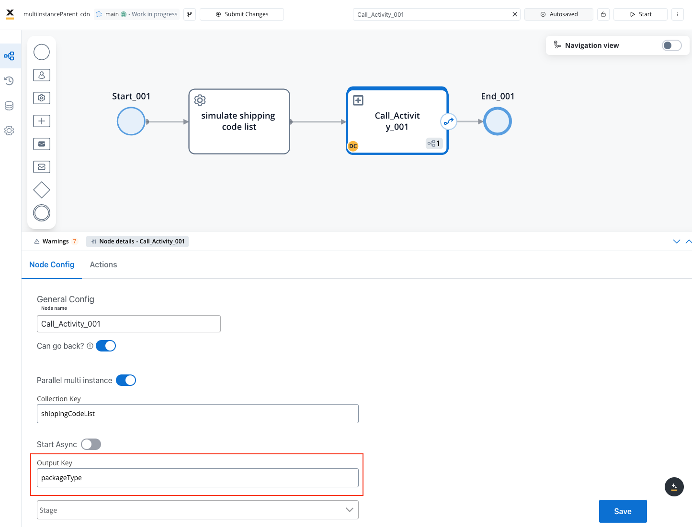This screenshot has height=527, width=692.
Task: Click the info icon beside Can go back
Action: point(90,346)
